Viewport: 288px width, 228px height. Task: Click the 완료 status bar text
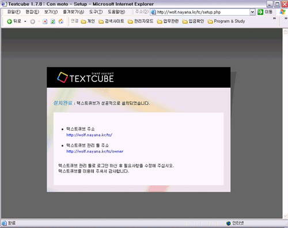[x=12, y=223]
